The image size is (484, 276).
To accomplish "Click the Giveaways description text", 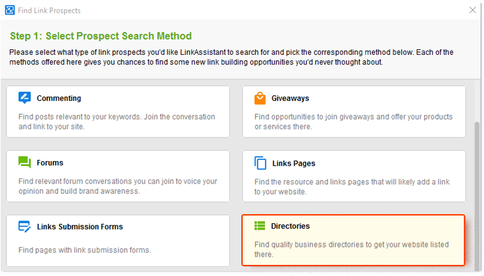I will (x=353, y=122).
